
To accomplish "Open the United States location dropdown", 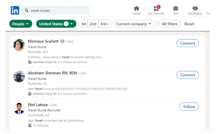I will pos(56,24).
